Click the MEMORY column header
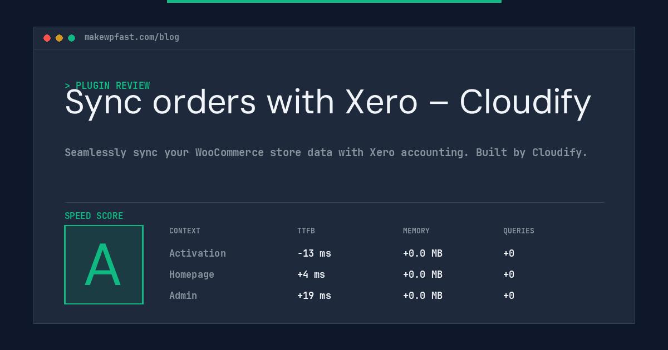668x350 pixels. 416,231
